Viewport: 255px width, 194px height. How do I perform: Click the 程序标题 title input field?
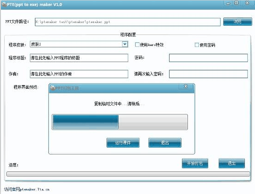pyautogui.click(x=79, y=58)
